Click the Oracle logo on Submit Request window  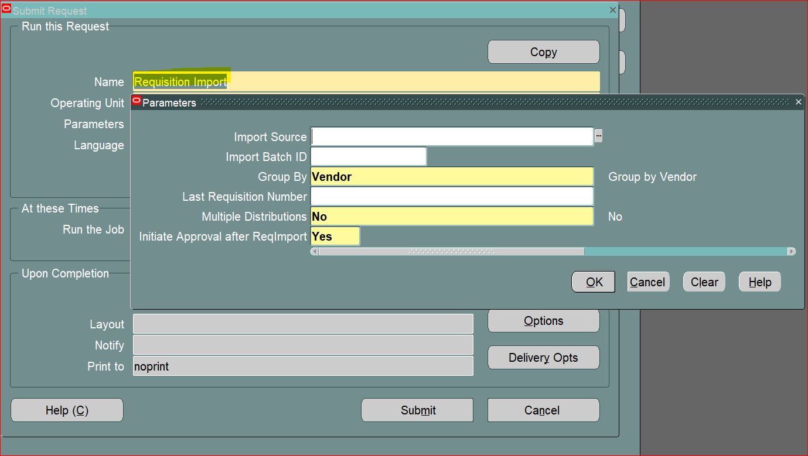pos(6,9)
